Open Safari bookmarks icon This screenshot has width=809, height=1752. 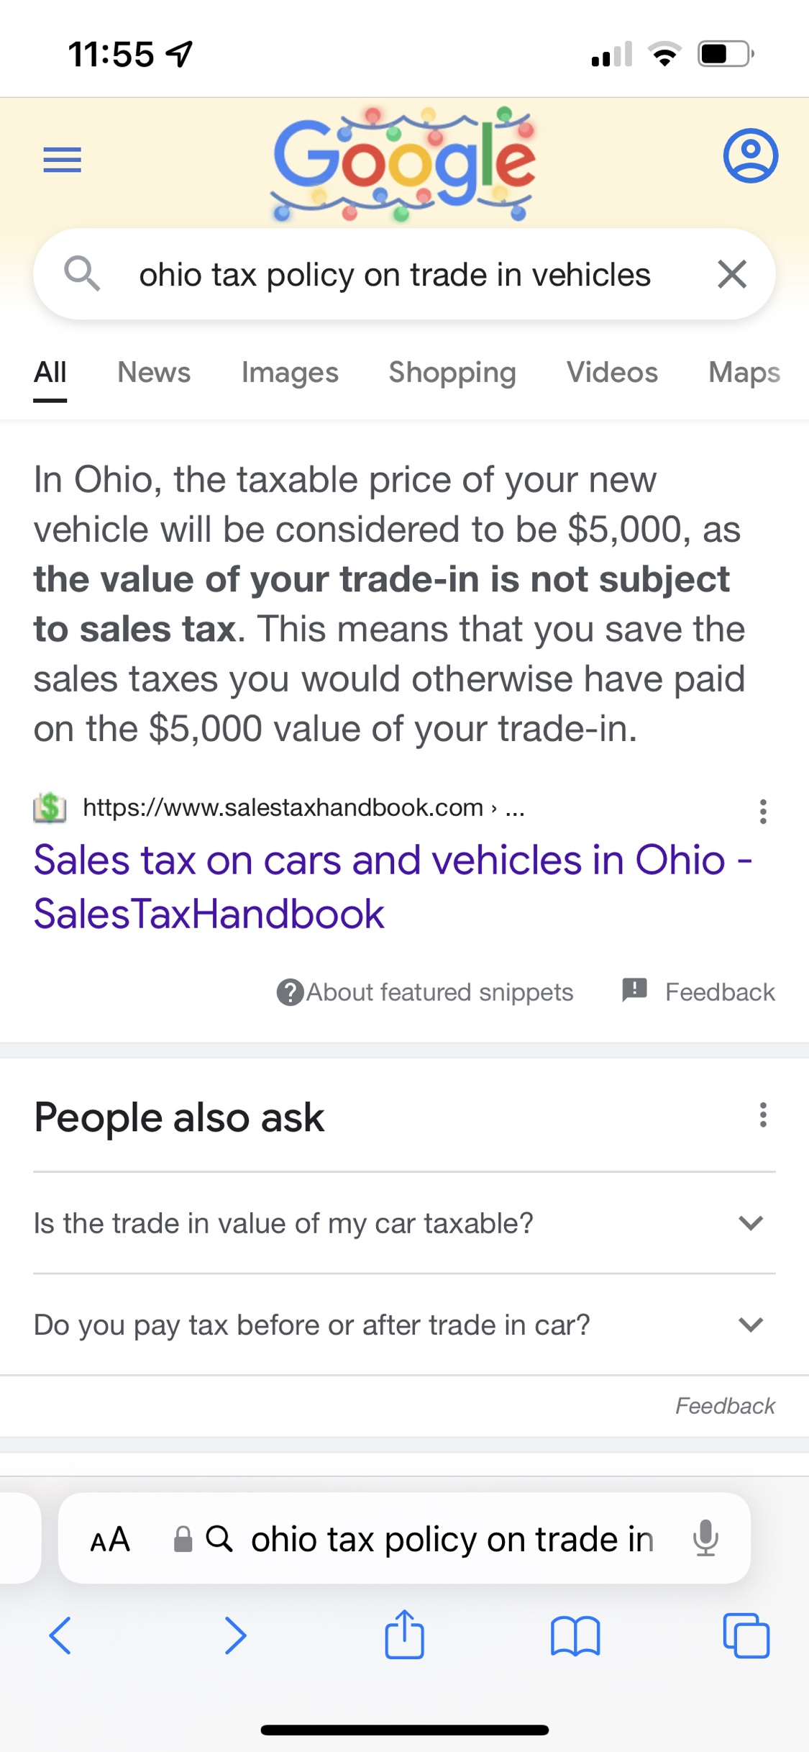coord(575,1635)
